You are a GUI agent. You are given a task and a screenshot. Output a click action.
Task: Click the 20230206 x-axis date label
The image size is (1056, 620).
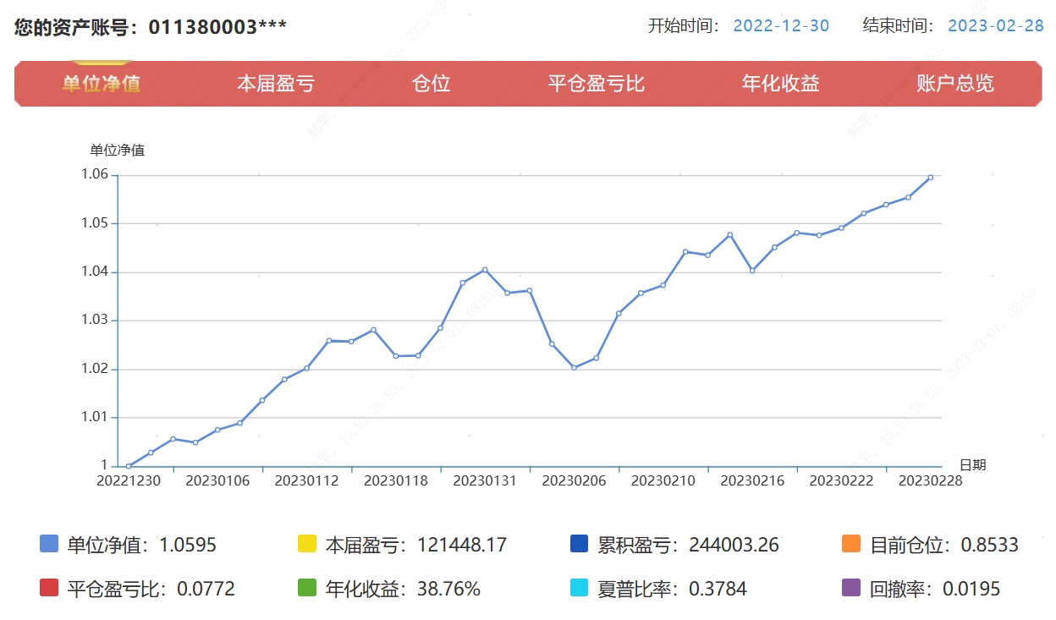(x=574, y=480)
